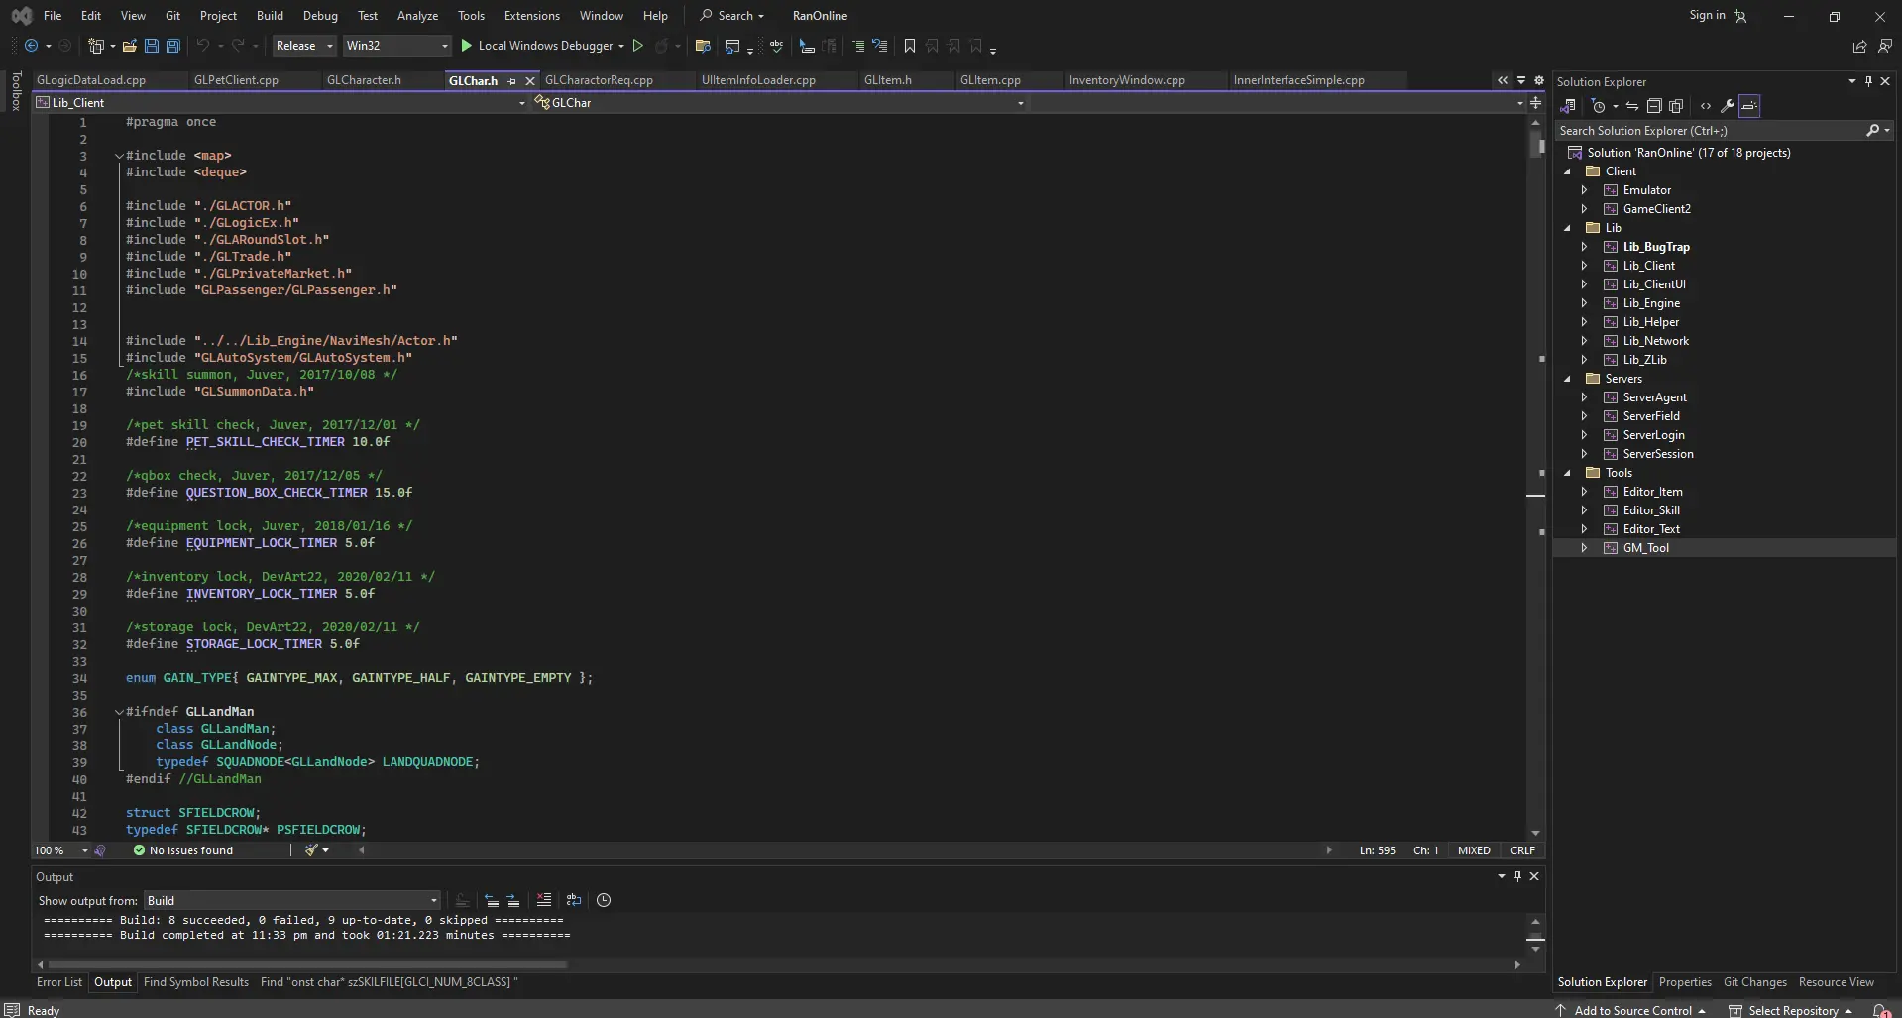Viewport: 1902px width, 1018px height.
Task: Click View Code icon in Solution Explorer
Action: tap(1705, 106)
